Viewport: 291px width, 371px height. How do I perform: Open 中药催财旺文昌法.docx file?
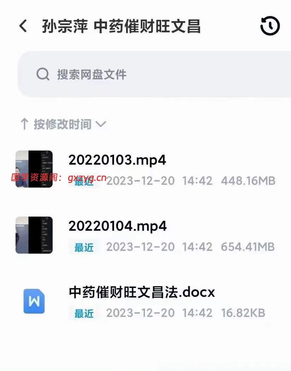tap(142, 293)
